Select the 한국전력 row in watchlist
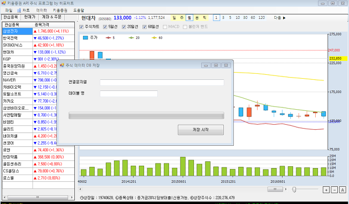 tap(38, 38)
